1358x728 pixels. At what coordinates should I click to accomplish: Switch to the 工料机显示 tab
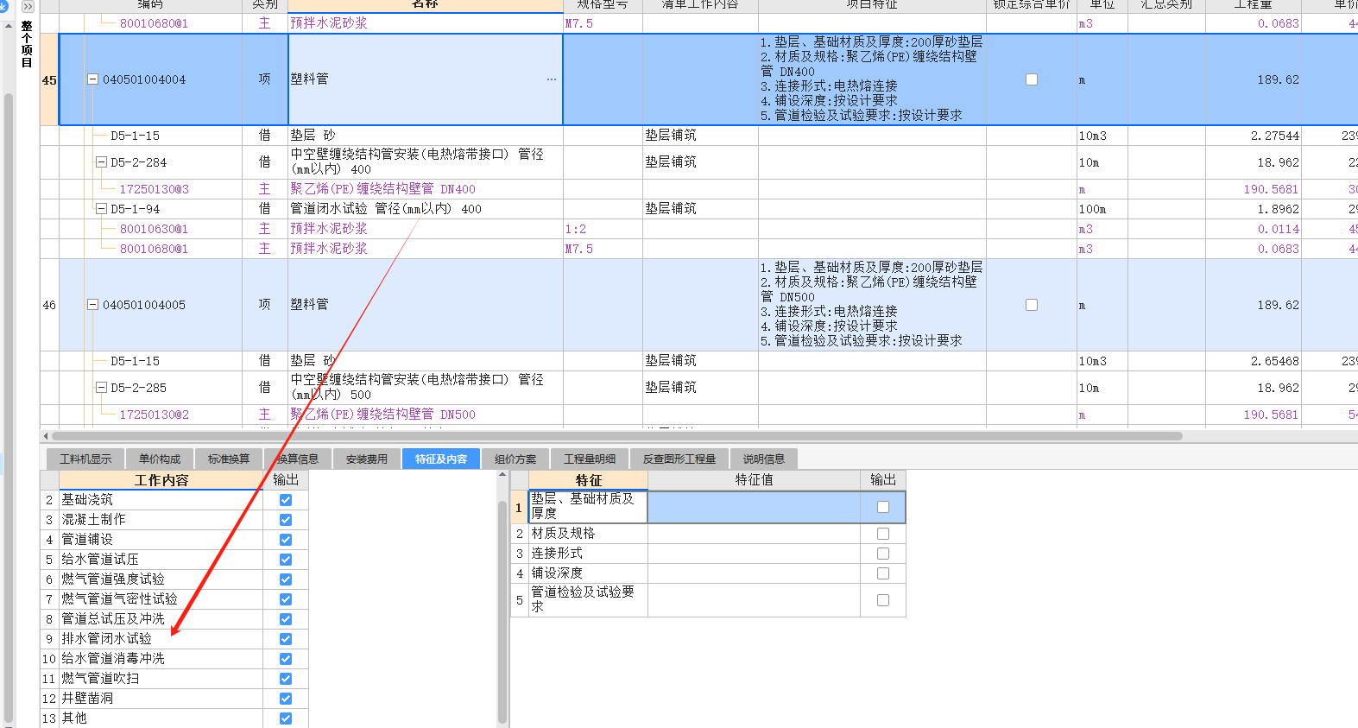pos(85,459)
